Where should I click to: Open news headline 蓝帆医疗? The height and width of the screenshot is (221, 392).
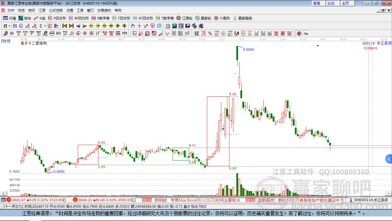tap(301, 200)
